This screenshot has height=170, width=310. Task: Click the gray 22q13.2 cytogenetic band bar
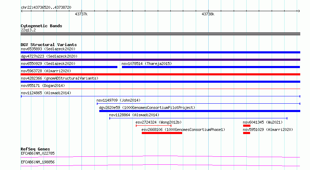pos(160,34)
